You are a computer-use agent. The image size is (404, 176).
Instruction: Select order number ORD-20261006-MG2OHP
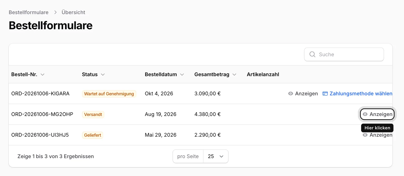[42, 114]
